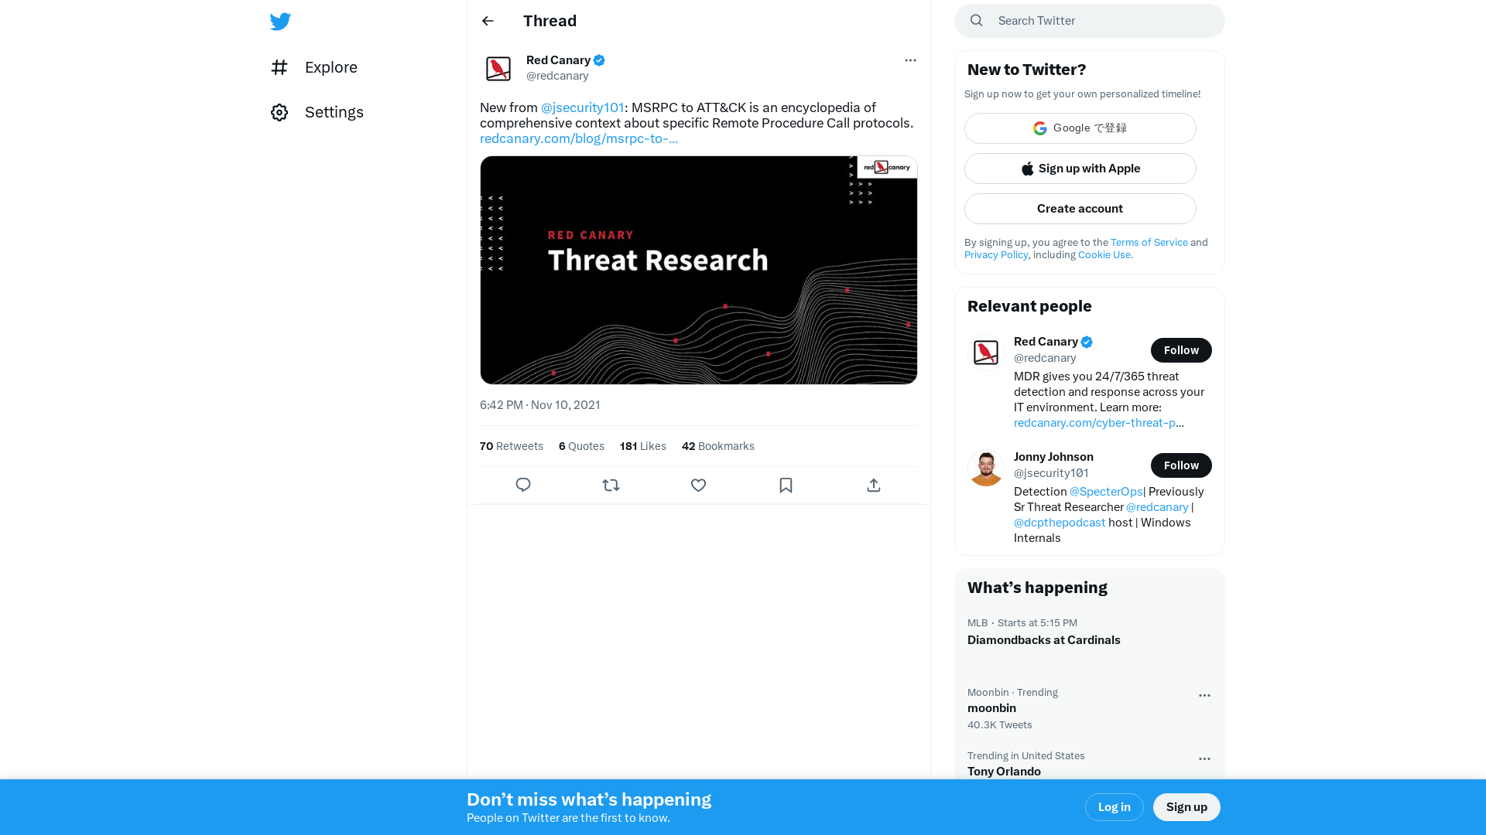The image size is (1486, 835).
Task: Share the tweet with share icon
Action: click(874, 485)
